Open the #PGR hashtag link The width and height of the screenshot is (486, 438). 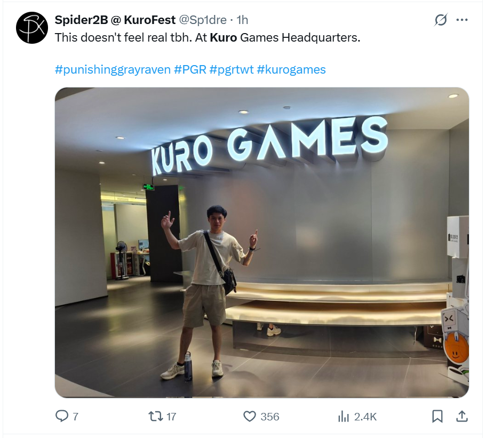point(190,69)
